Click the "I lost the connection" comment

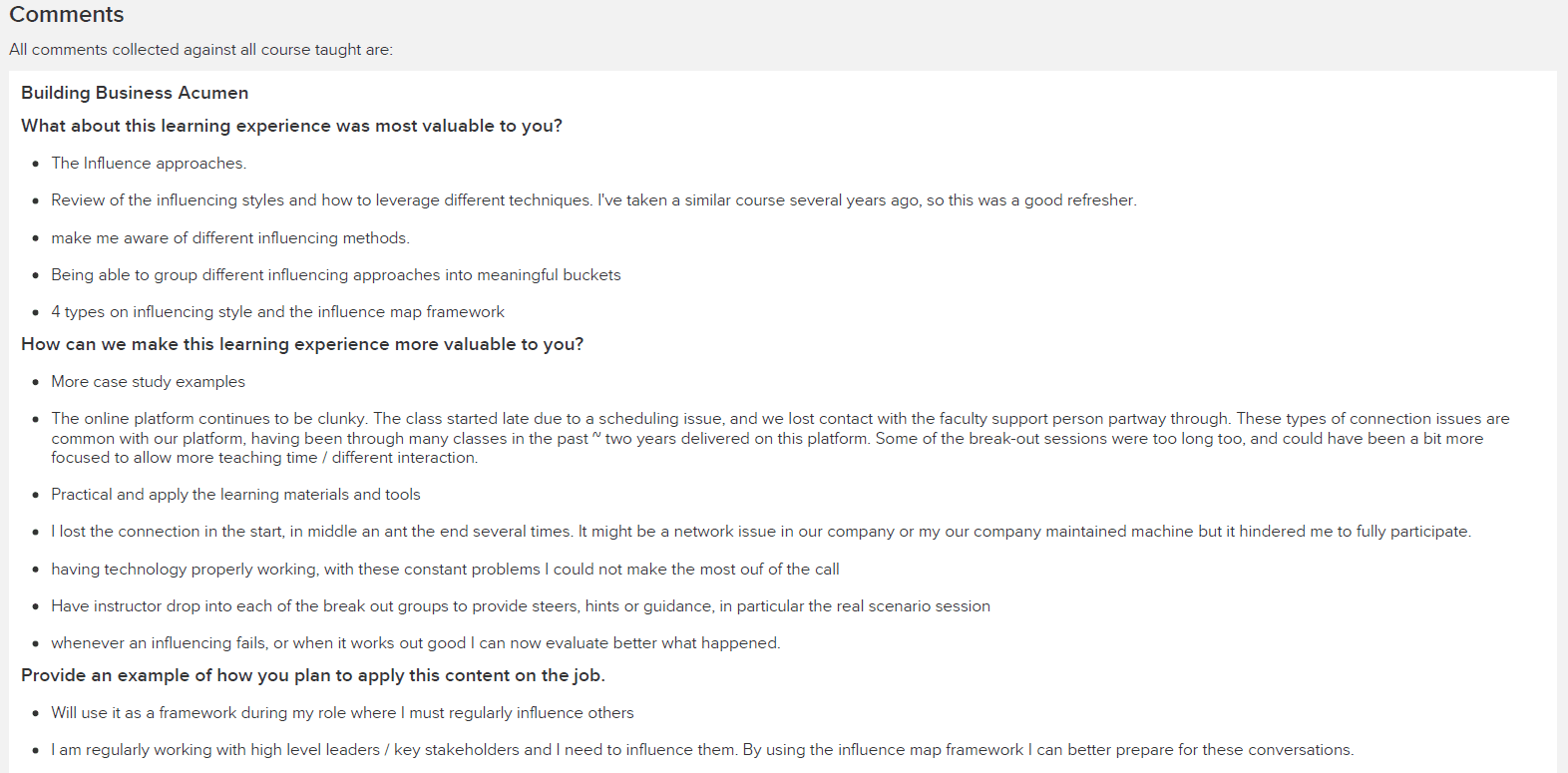click(x=761, y=532)
